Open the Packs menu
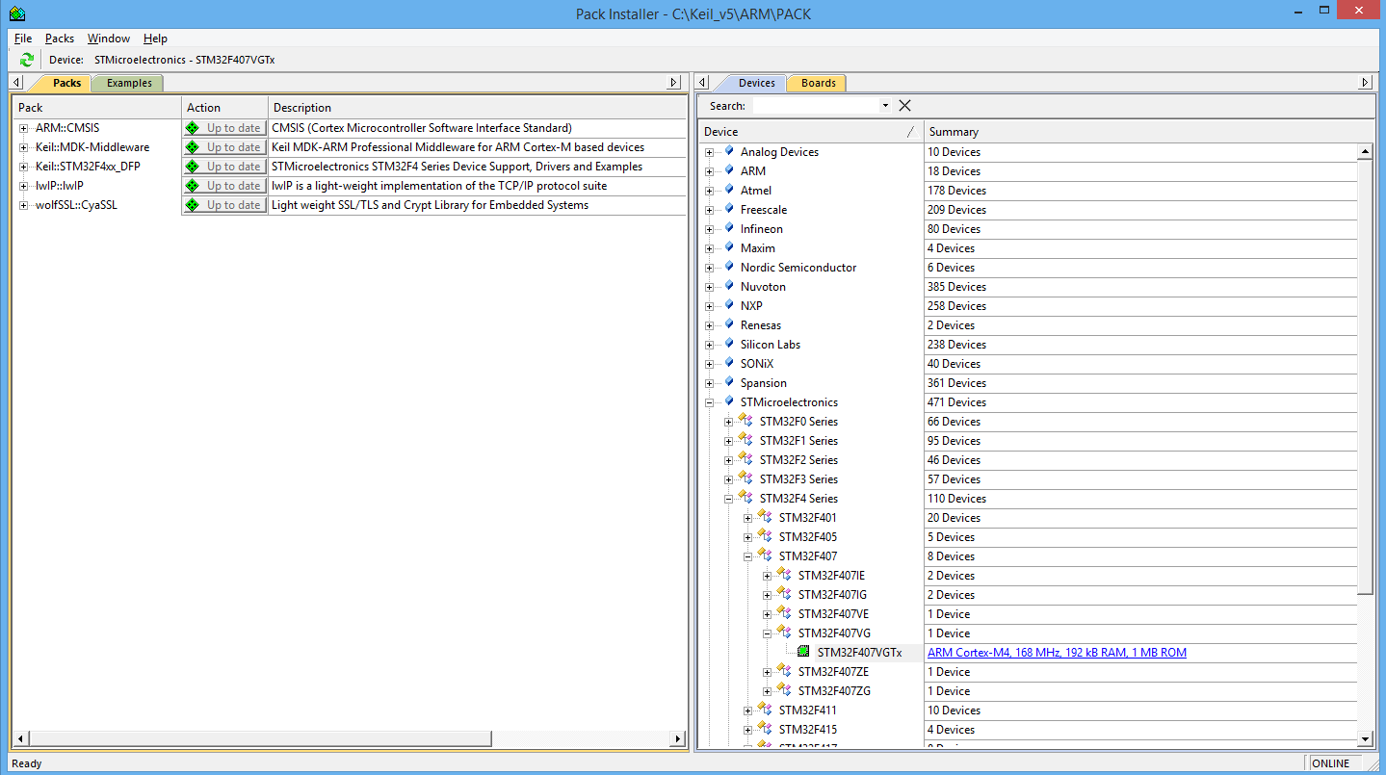The height and width of the screenshot is (775, 1386). coord(60,39)
